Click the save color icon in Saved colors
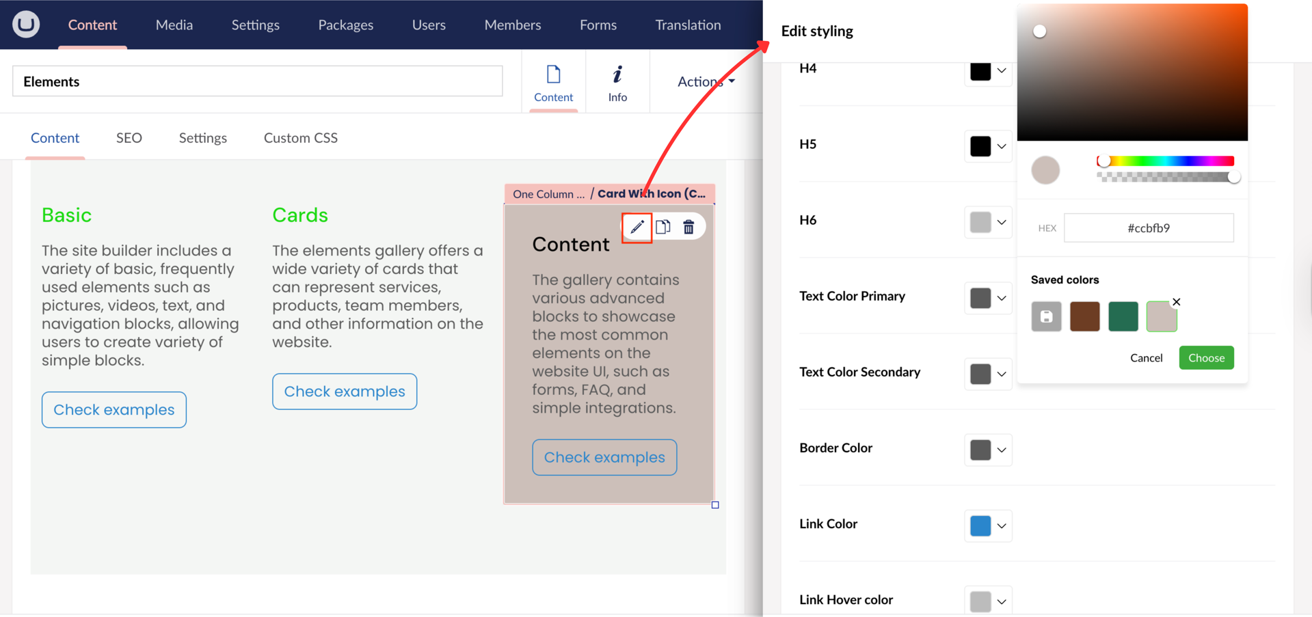 (x=1046, y=316)
